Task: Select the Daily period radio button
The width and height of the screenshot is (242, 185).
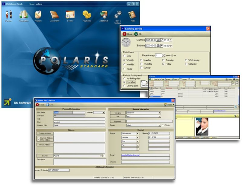Action: 124,56
